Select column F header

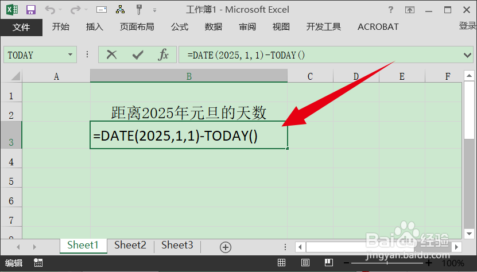point(443,76)
